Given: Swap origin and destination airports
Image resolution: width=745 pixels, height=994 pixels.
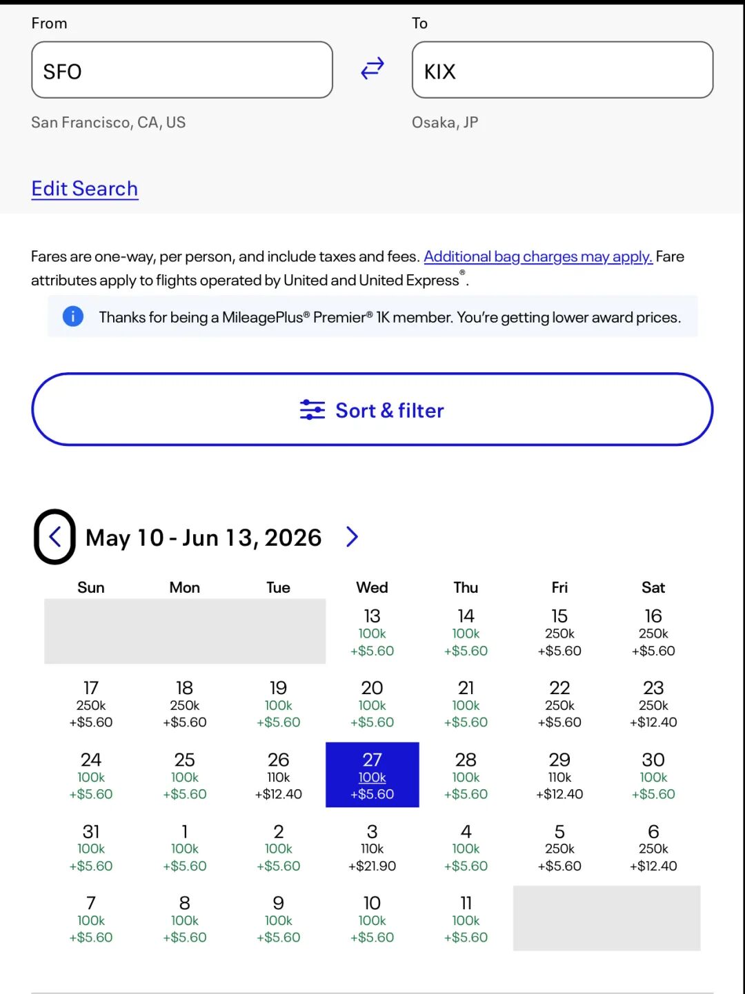Looking at the screenshot, I should (372, 69).
